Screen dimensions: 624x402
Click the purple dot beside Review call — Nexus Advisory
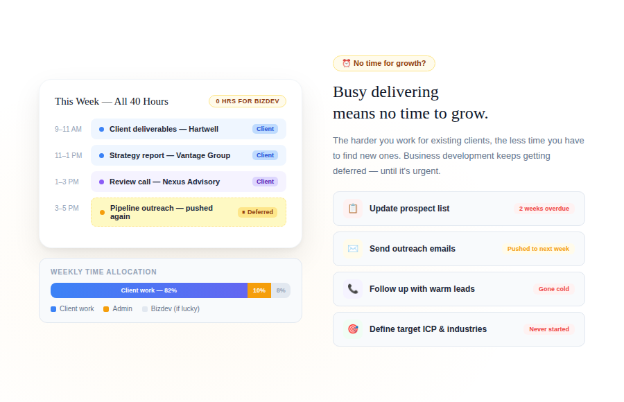(102, 182)
